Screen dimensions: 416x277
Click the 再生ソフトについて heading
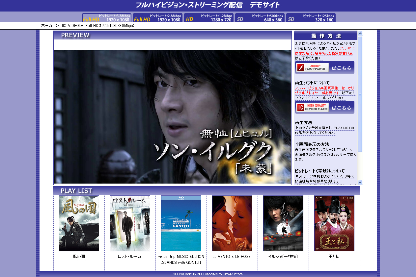tap(312, 83)
